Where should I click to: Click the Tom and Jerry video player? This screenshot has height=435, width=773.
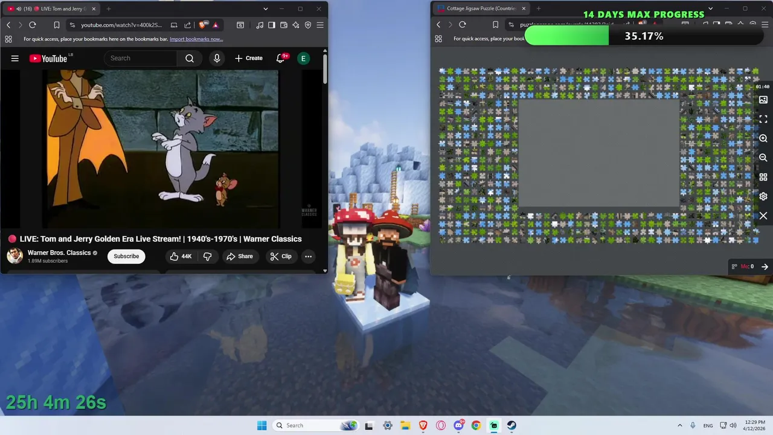[x=161, y=149]
